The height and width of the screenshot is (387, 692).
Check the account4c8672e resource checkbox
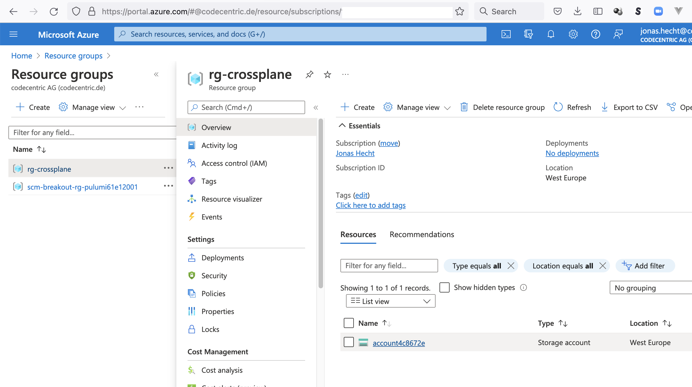(x=348, y=342)
